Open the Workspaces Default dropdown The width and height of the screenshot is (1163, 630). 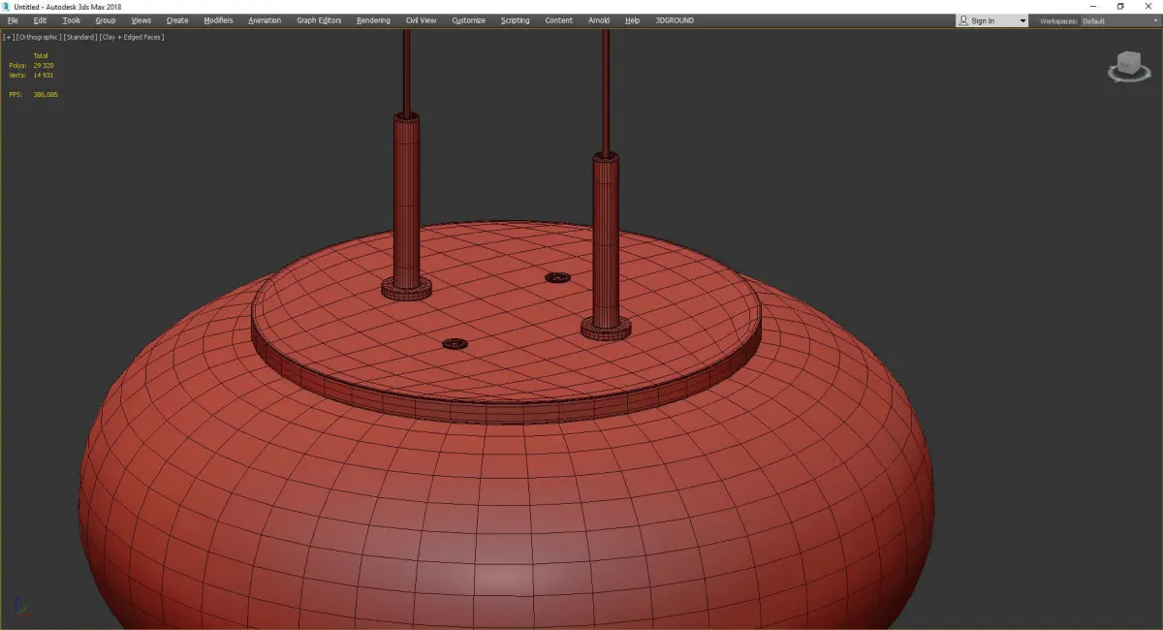[1118, 20]
